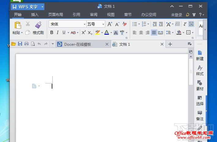Expand quick access toolbar customize arrow
The width and height of the screenshot is (217, 142).
tap(53, 44)
